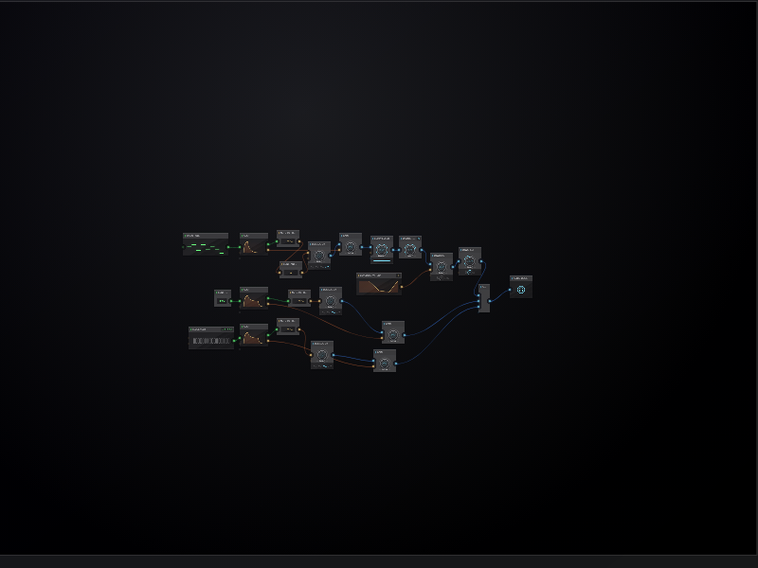Select the note clip node with green notes
Image resolution: width=758 pixels, height=568 pixels.
(206, 244)
